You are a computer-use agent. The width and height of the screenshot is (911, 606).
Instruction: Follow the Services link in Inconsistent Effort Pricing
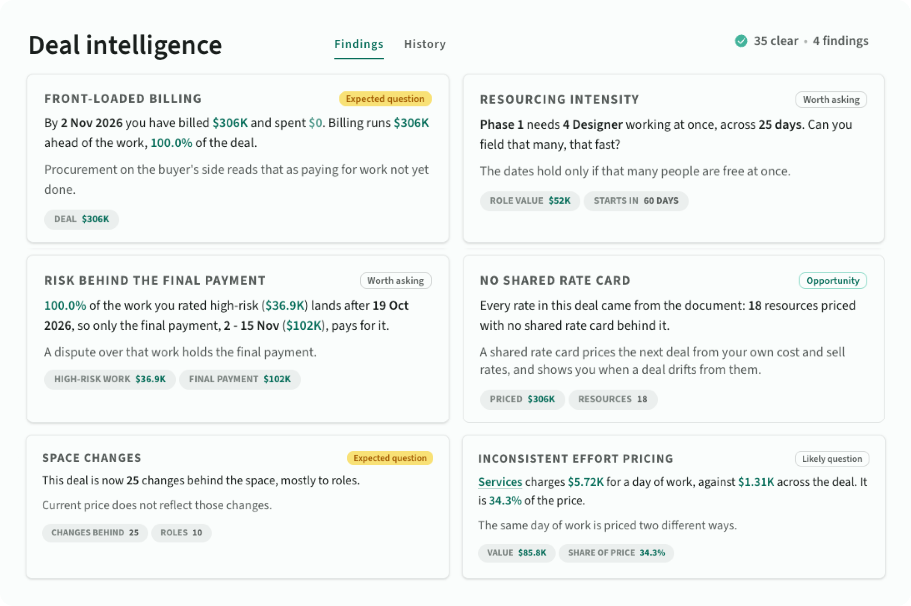click(x=500, y=482)
